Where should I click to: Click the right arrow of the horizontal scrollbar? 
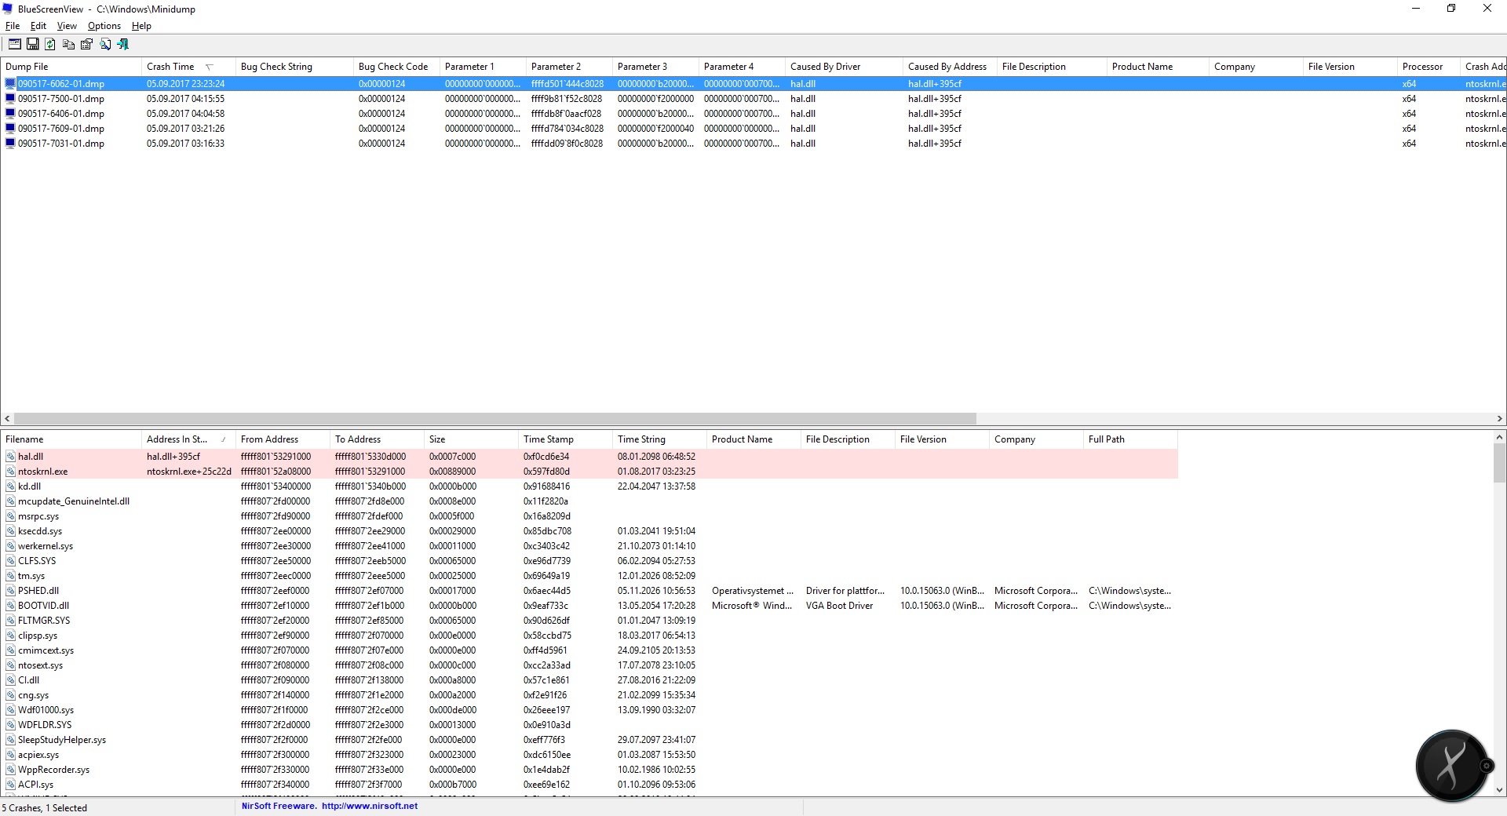pos(1499,419)
